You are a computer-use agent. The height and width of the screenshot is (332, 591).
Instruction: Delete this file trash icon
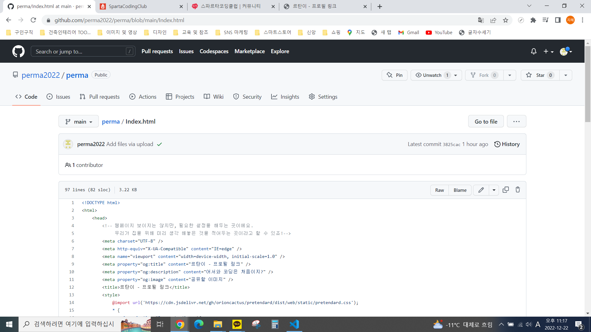(518, 190)
